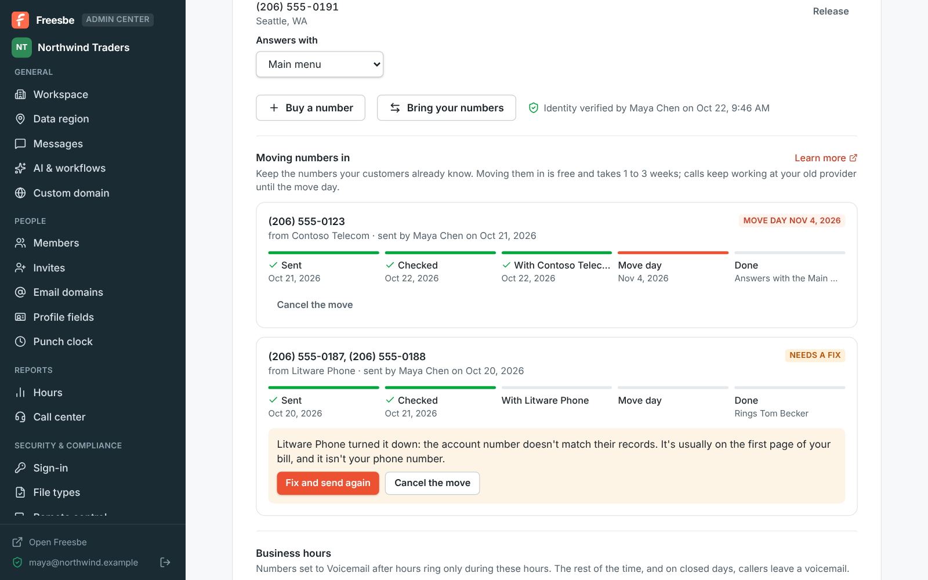Open Data region via pin icon
This screenshot has height=580, width=928.
[20, 119]
